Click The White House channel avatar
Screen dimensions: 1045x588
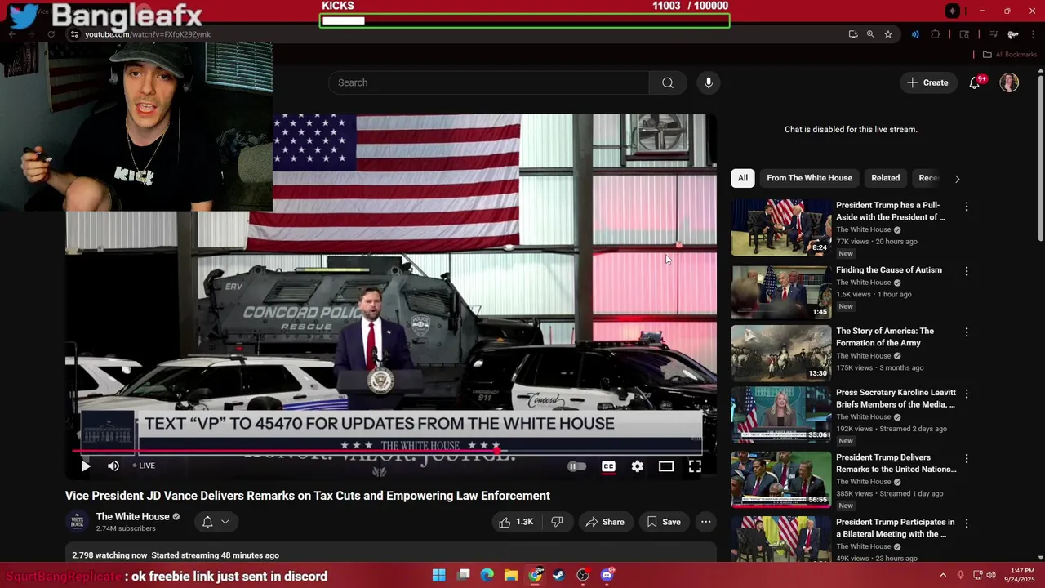point(78,521)
